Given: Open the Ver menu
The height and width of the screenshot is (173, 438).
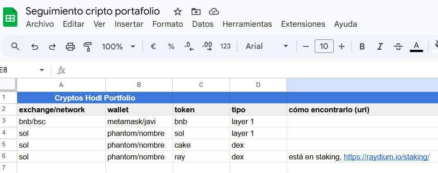Looking at the screenshot, I should pyautogui.click(x=99, y=24).
